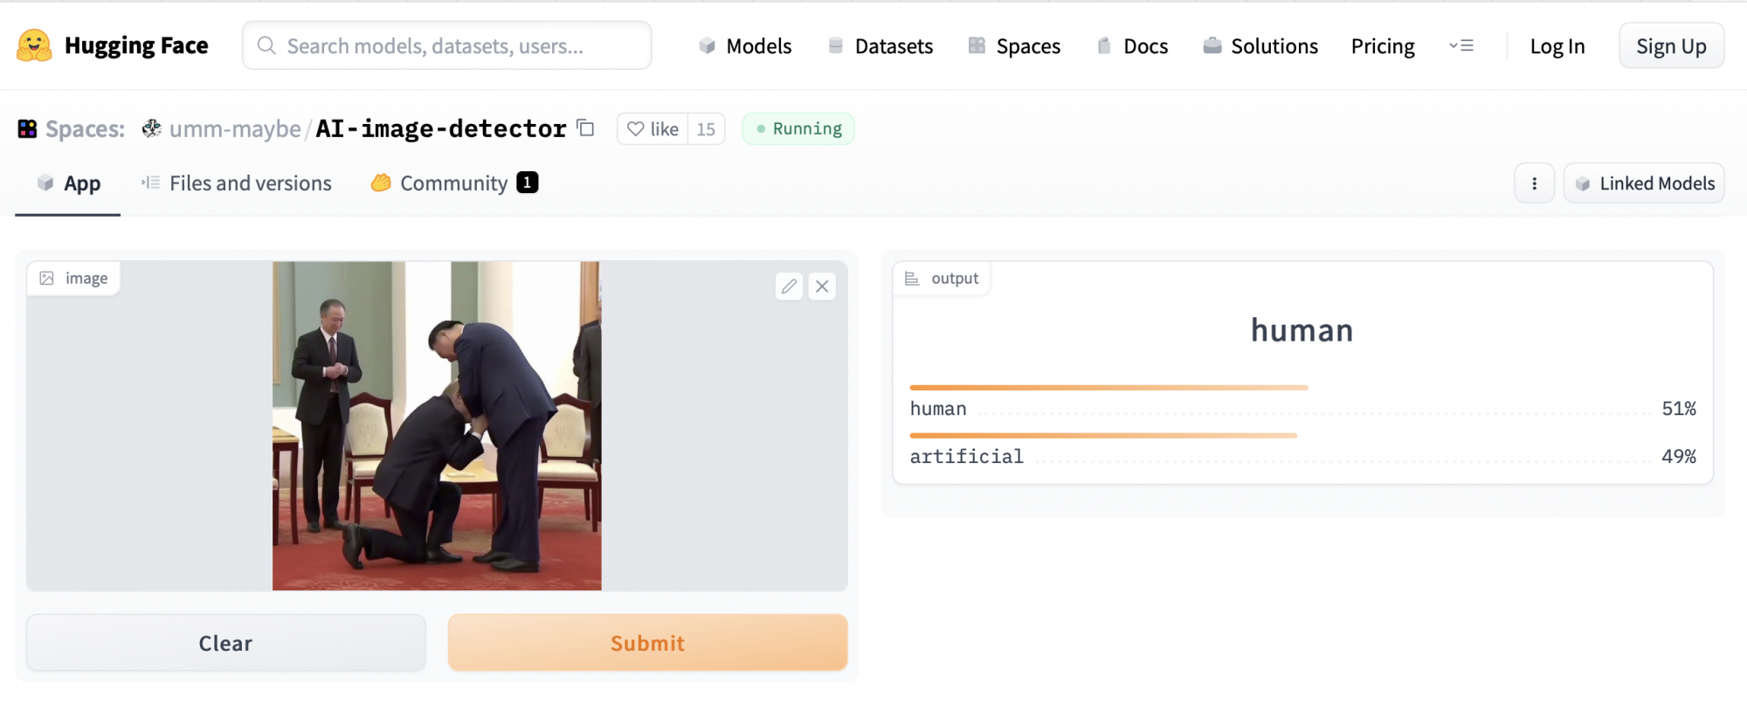The image size is (1747, 711).
Task: Submit the image for detection
Action: click(x=647, y=643)
